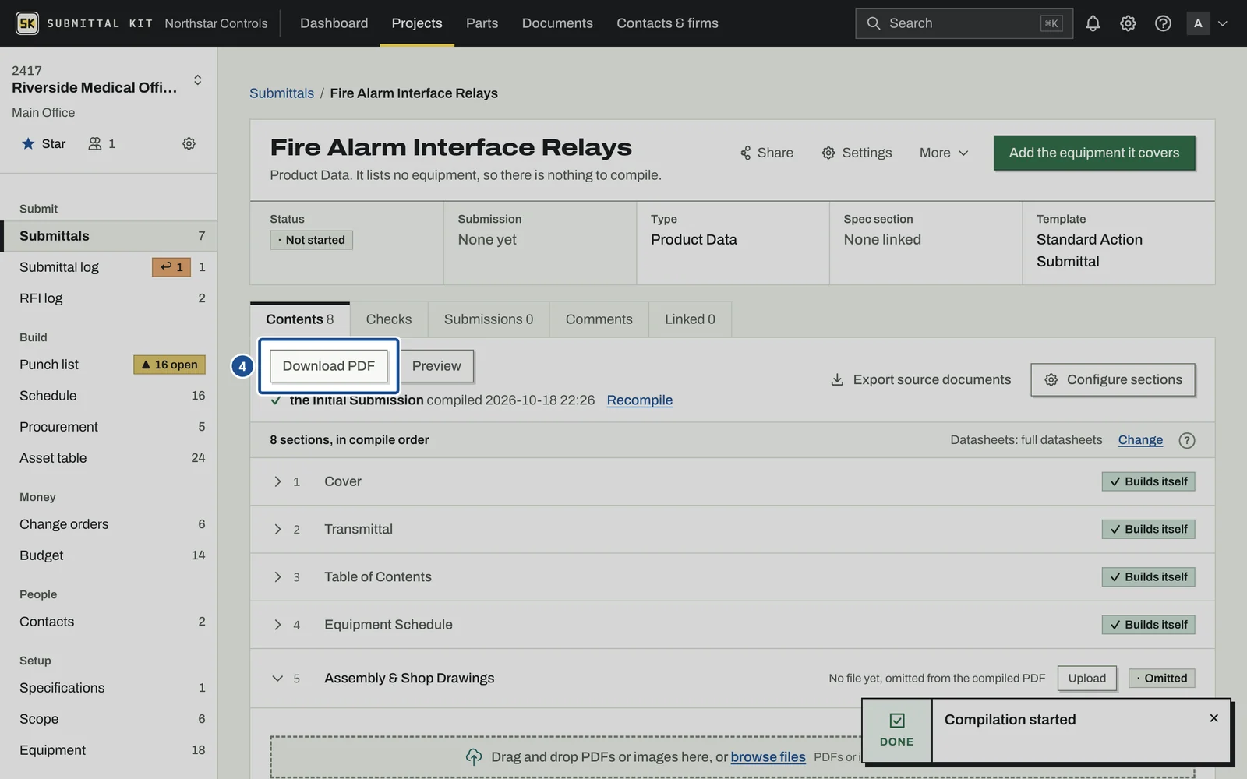Expand the Equipment Schedule section
The width and height of the screenshot is (1247, 779).
[732, 624]
